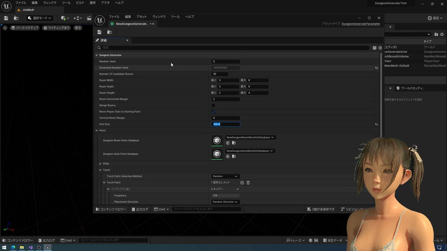Open the アセット menu in asset editor
This screenshot has height=251, width=447.
[142, 17]
